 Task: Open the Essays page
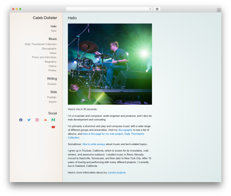pos(52,84)
